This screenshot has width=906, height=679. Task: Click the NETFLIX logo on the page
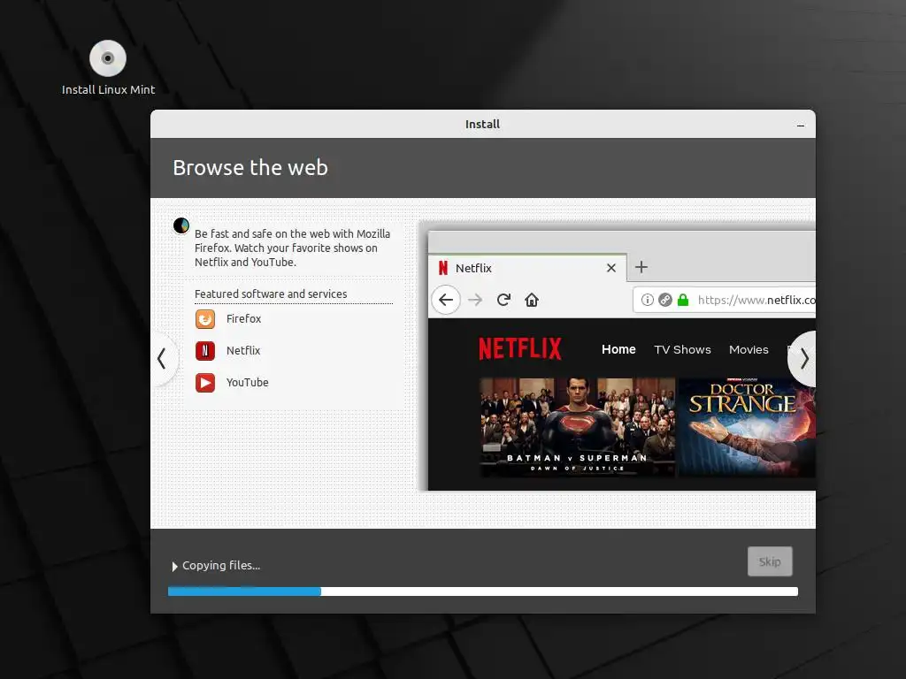coord(520,348)
